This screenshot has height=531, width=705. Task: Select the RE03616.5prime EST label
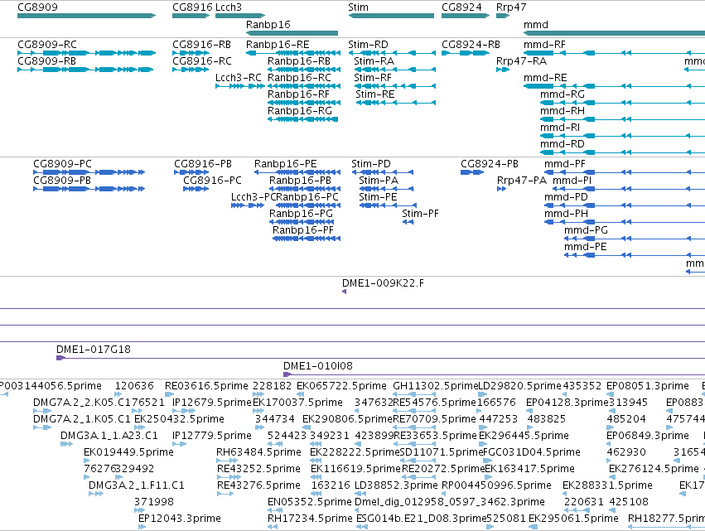click(206, 386)
